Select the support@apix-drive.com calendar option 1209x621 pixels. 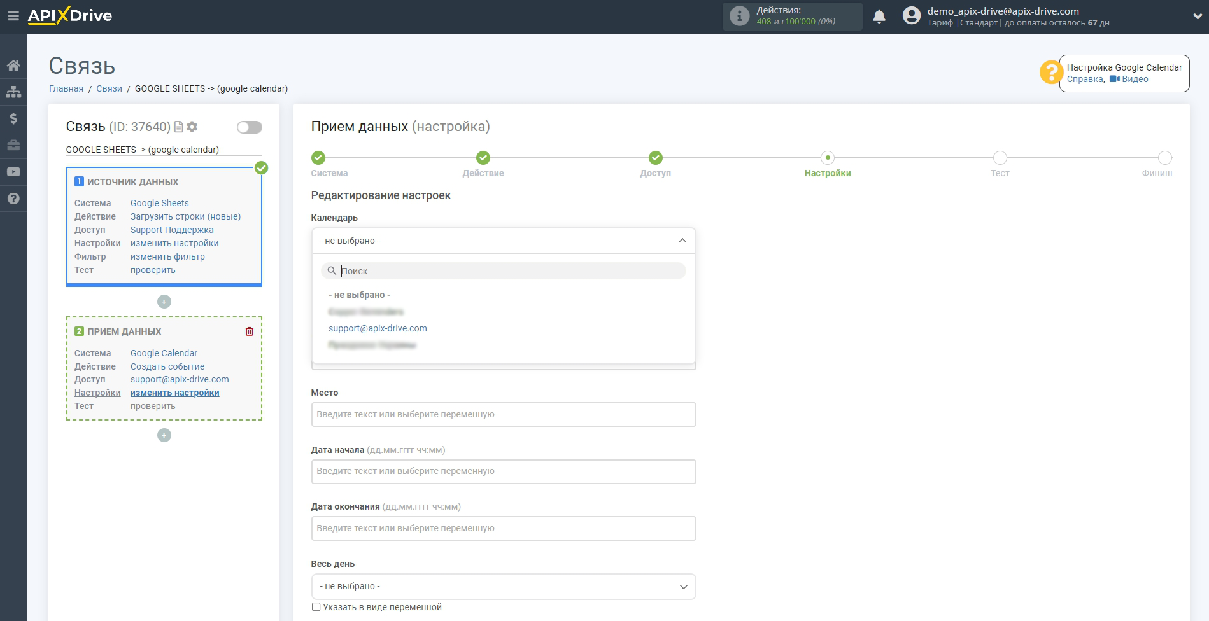click(x=378, y=328)
